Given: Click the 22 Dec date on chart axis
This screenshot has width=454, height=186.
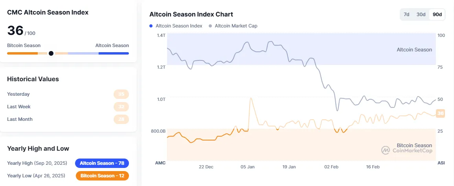Looking at the screenshot, I should [x=206, y=167].
